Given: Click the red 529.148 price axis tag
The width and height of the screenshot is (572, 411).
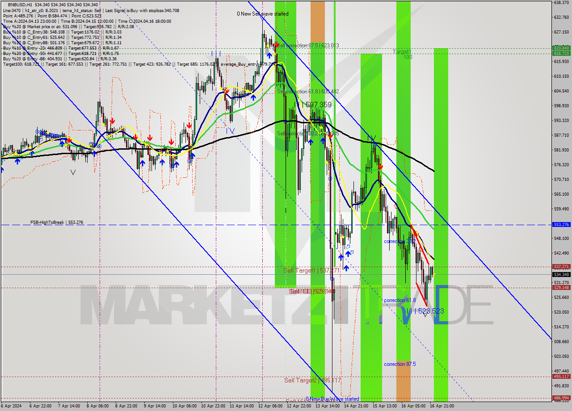Looking at the screenshot, I should pyautogui.click(x=561, y=288).
